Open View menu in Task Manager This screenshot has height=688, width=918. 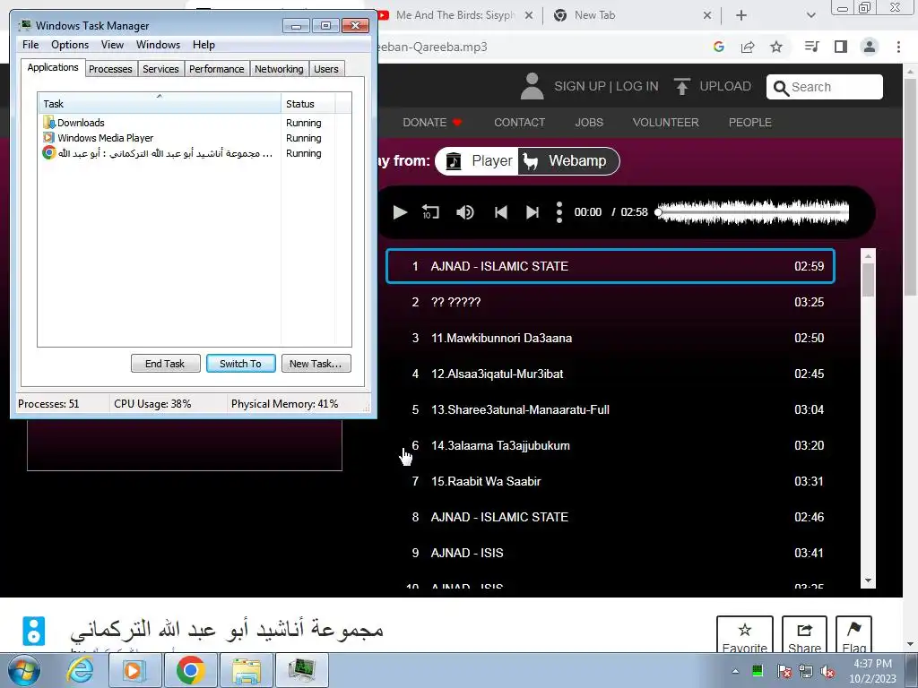(x=112, y=45)
